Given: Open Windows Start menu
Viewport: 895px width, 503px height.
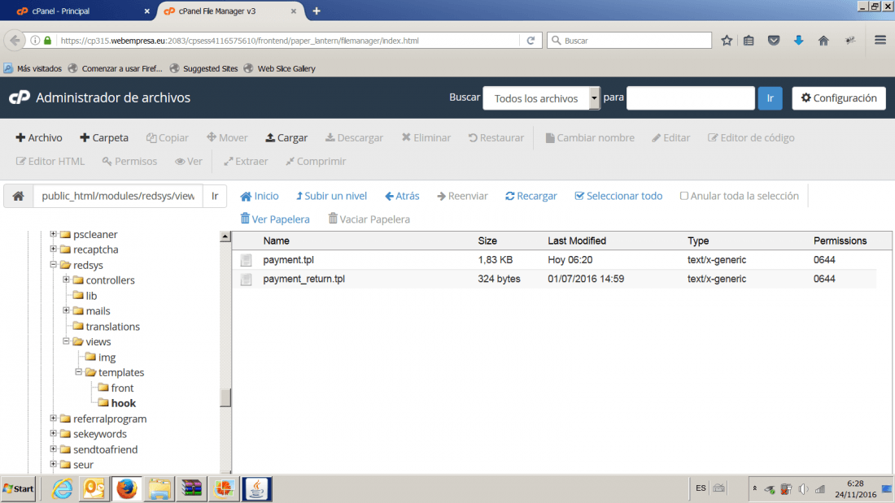Looking at the screenshot, I should coord(18,488).
